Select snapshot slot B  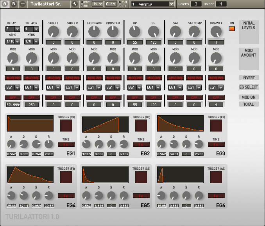tap(13, 4)
